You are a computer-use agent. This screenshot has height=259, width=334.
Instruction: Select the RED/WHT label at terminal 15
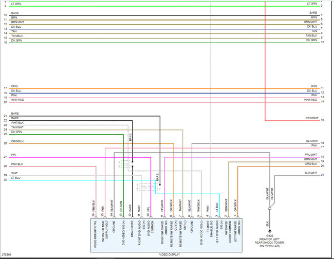pos(312,118)
